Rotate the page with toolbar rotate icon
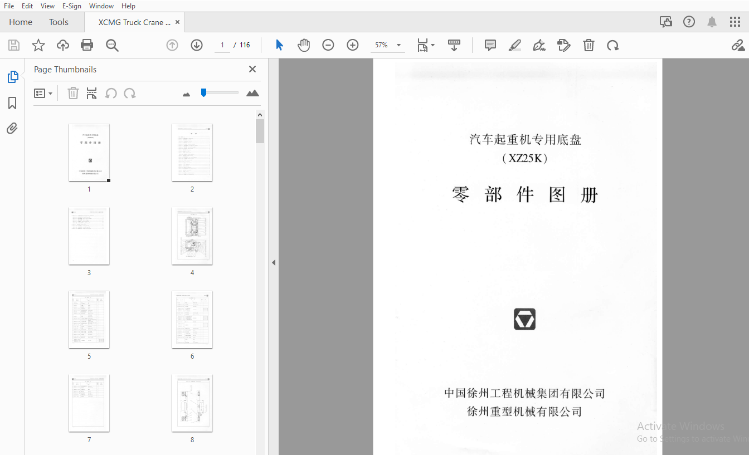 pos(613,45)
